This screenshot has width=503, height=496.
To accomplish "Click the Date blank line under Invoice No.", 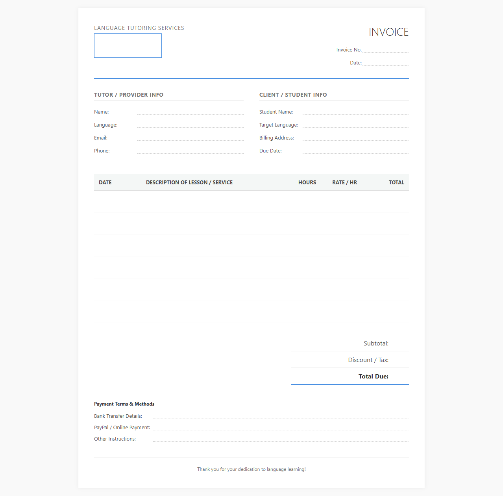I will 385,62.
